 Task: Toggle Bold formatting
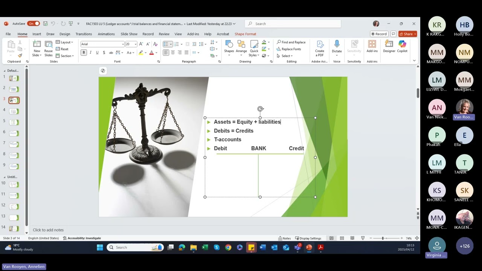click(x=84, y=53)
